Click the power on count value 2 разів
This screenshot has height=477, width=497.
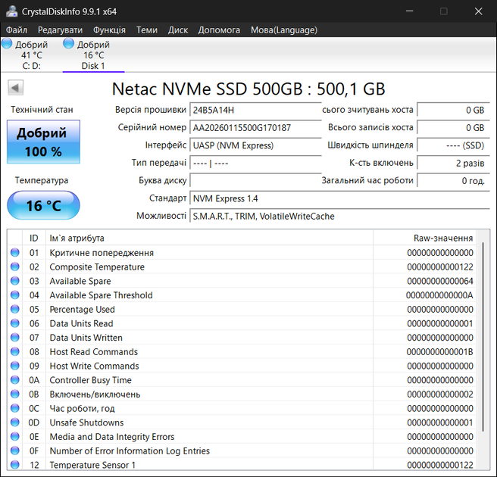453,163
